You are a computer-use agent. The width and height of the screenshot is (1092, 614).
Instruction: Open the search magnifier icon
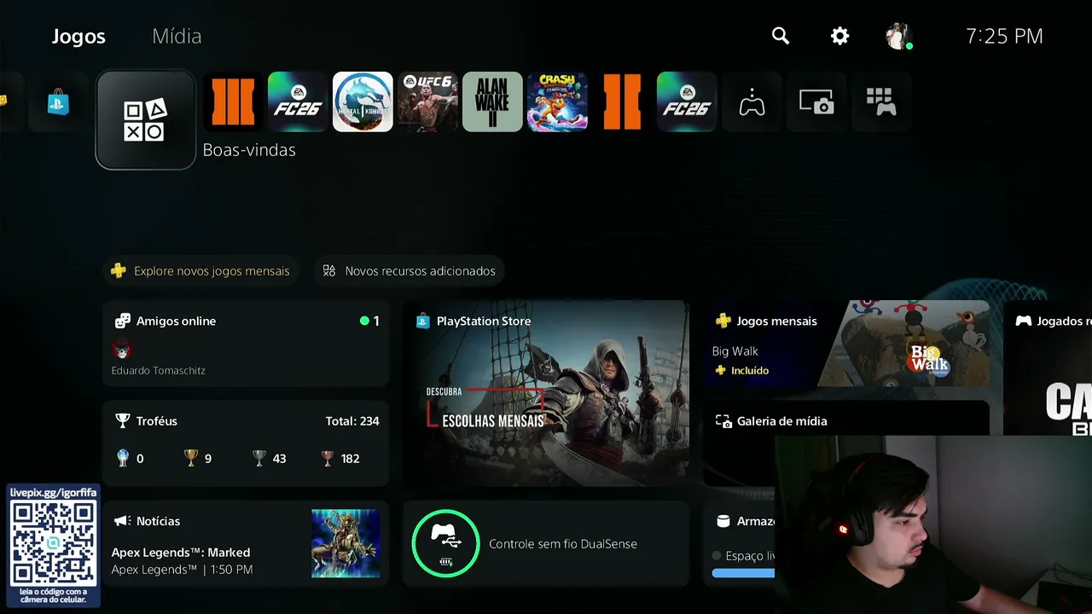point(781,36)
